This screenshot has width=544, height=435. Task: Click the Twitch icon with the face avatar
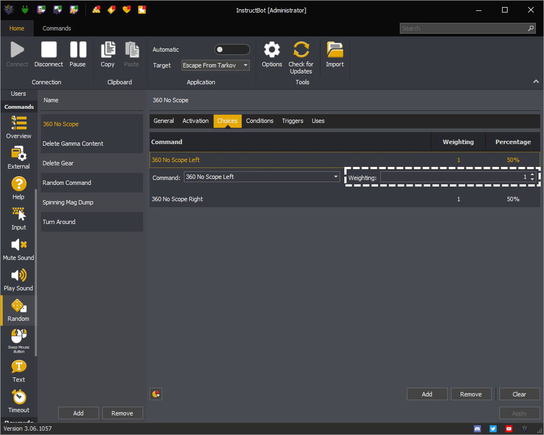[x=41, y=10]
